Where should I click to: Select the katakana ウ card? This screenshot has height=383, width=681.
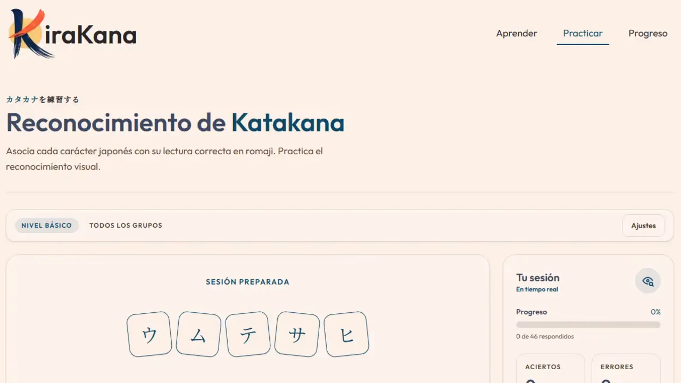[150, 334]
